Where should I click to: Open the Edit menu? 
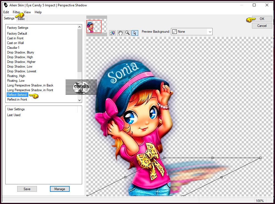[x=6, y=12]
